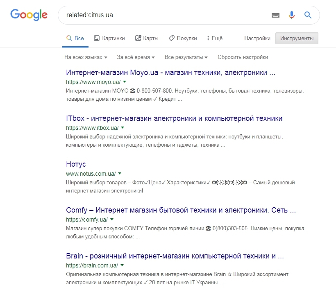Open the Comfy Интернет магазин result title
The image size is (336, 299).
(181, 210)
